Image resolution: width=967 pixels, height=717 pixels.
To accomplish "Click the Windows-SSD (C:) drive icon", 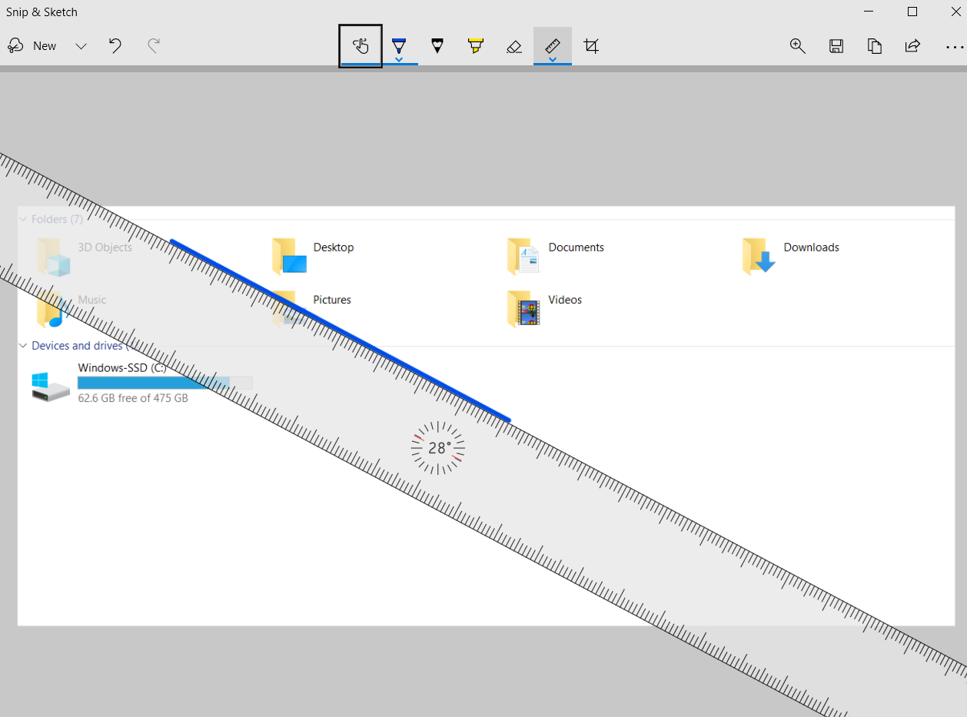I will [51, 386].
